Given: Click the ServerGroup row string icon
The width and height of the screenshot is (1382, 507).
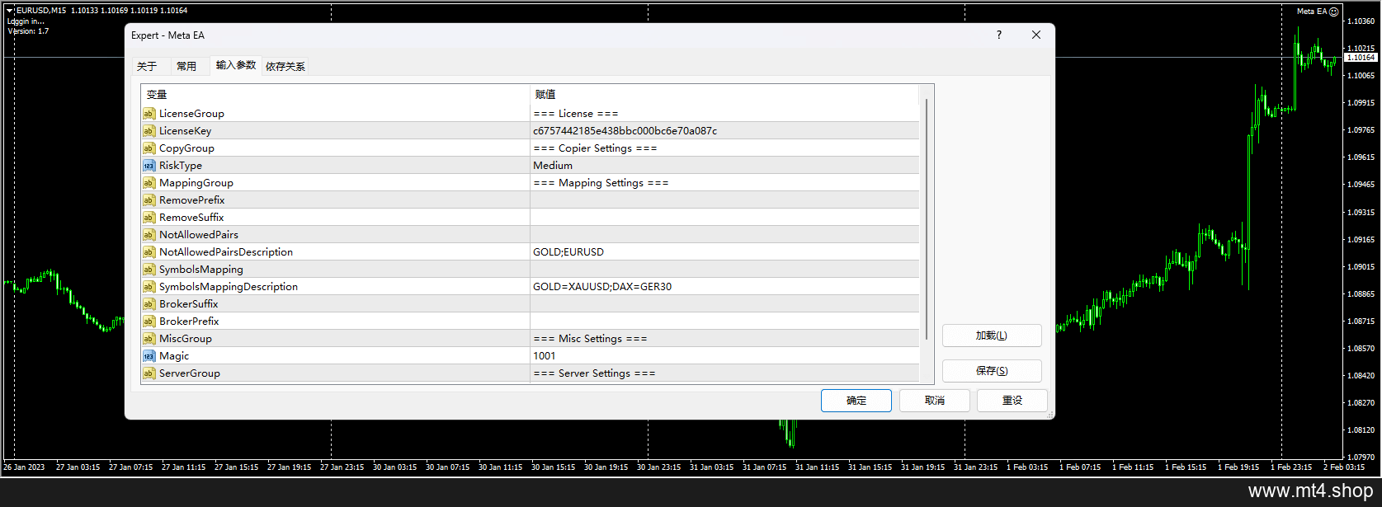Looking at the screenshot, I should pyautogui.click(x=149, y=373).
